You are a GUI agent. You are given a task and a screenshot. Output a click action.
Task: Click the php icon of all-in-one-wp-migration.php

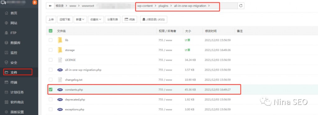[60, 70]
